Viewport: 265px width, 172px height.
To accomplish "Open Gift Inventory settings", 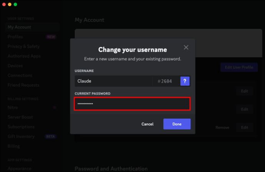I will pos(21,136).
